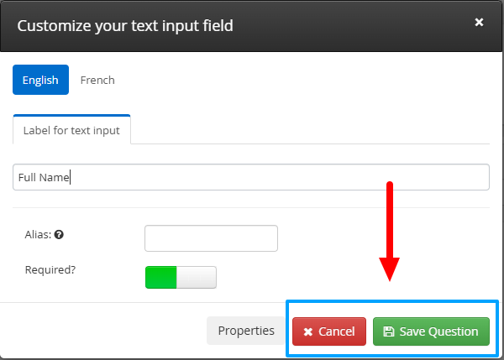Screen dimensions: 504x360
Task: Close the dialog with the X icon
Action: point(479,22)
